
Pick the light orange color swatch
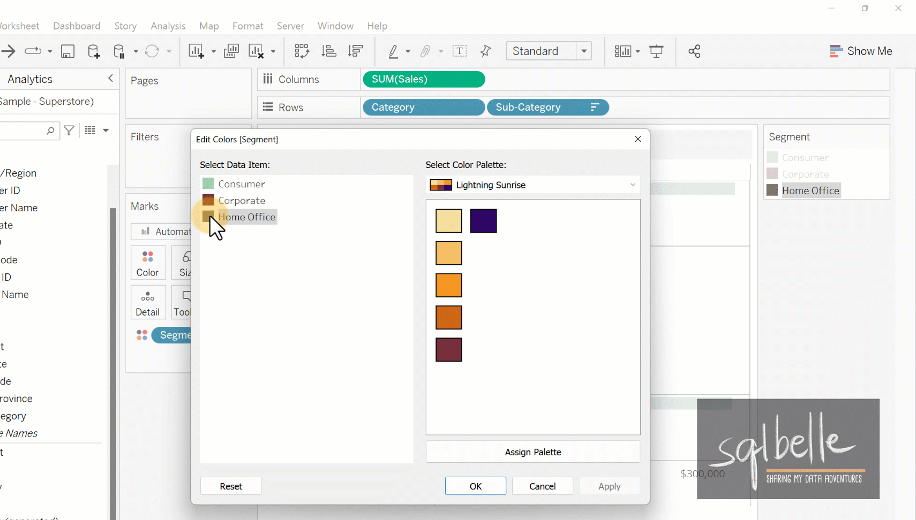click(x=449, y=253)
